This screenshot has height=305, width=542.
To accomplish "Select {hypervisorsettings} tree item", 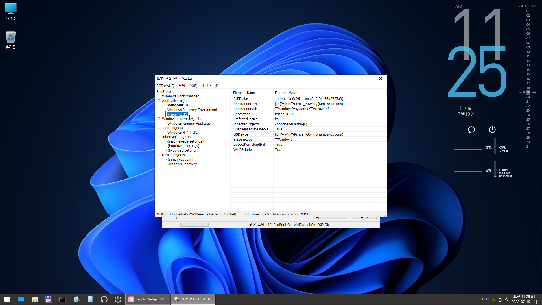I will pyautogui.click(x=183, y=151).
